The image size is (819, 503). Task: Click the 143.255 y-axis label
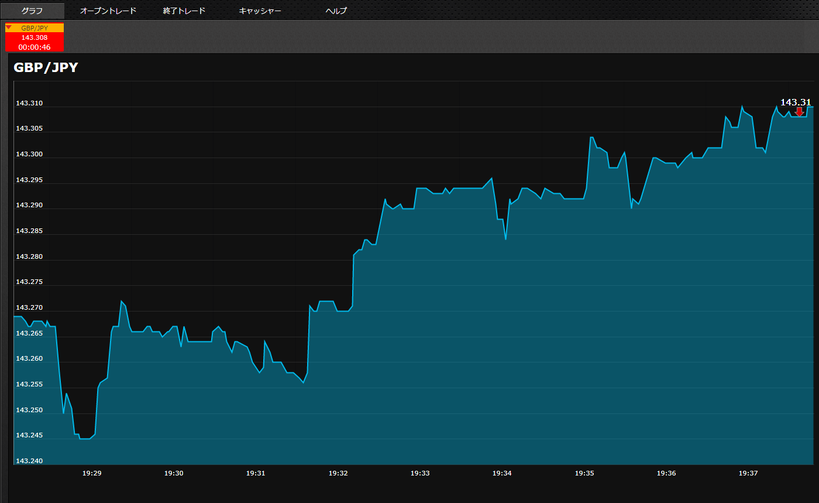29,384
